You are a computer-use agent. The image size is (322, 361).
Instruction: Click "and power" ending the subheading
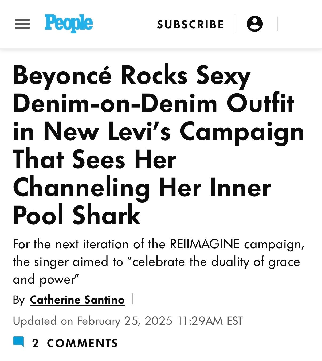tap(46, 280)
